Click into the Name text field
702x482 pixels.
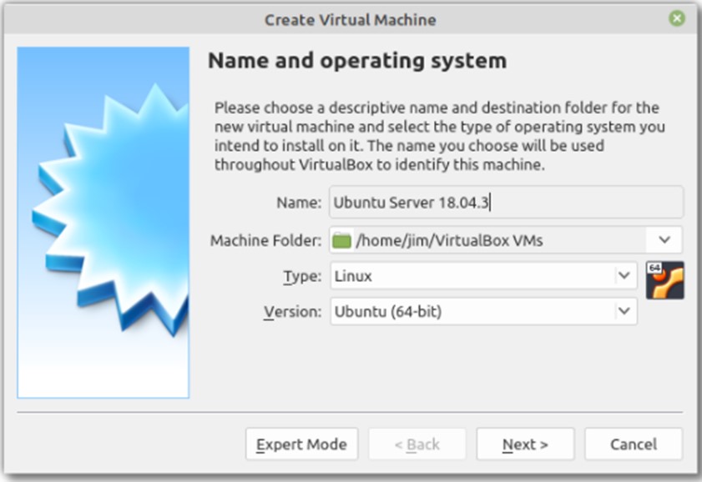[507, 203]
